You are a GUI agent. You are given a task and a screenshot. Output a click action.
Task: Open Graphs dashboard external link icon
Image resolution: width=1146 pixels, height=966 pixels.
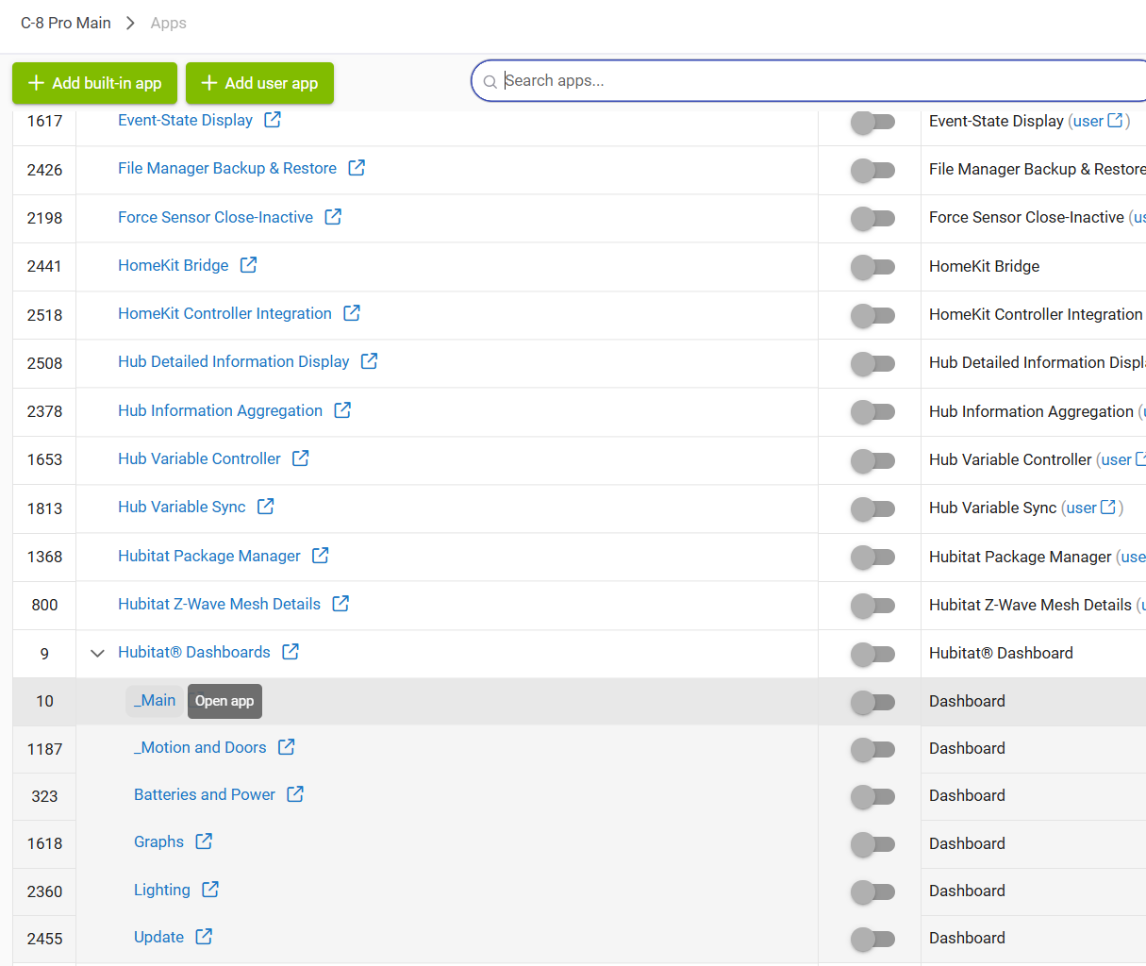204,841
